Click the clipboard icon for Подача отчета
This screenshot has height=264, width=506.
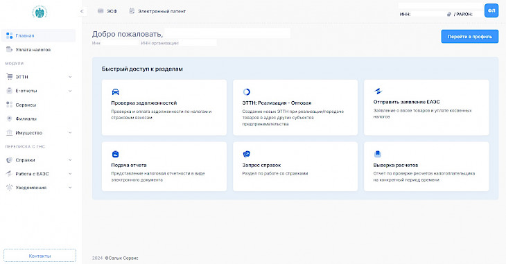(x=115, y=155)
